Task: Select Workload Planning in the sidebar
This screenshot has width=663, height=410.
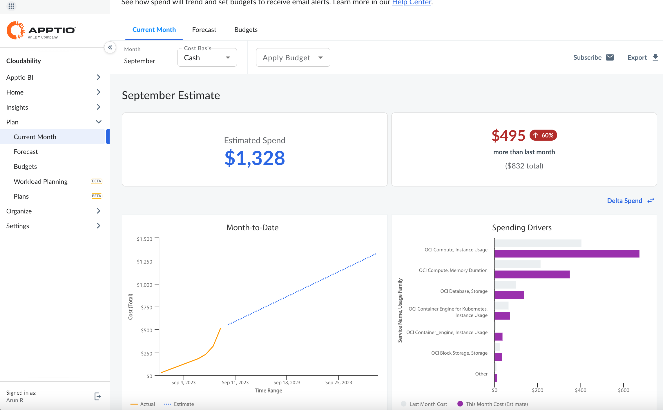Action: [41, 181]
